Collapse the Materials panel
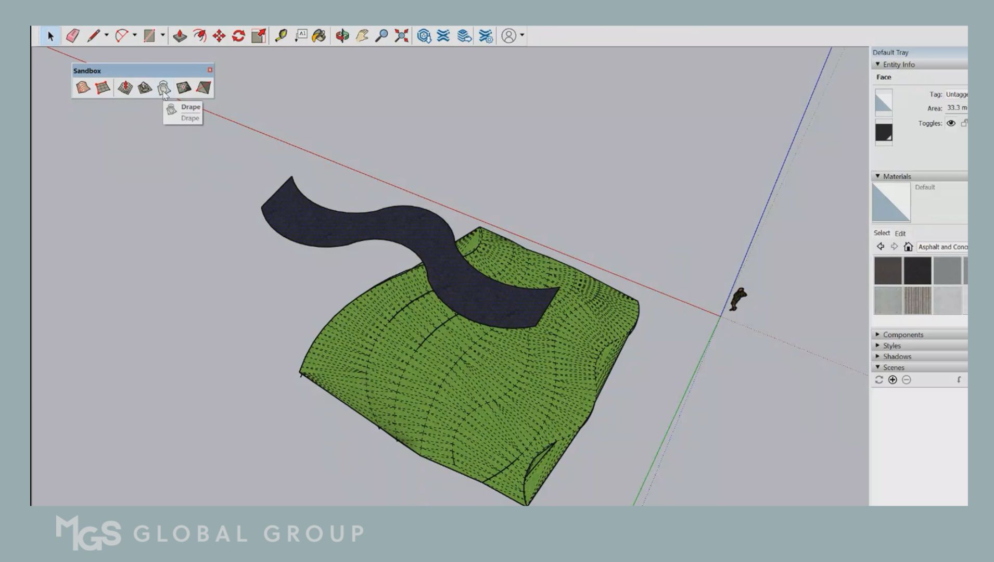The image size is (994, 562). click(x=878, y=176)
